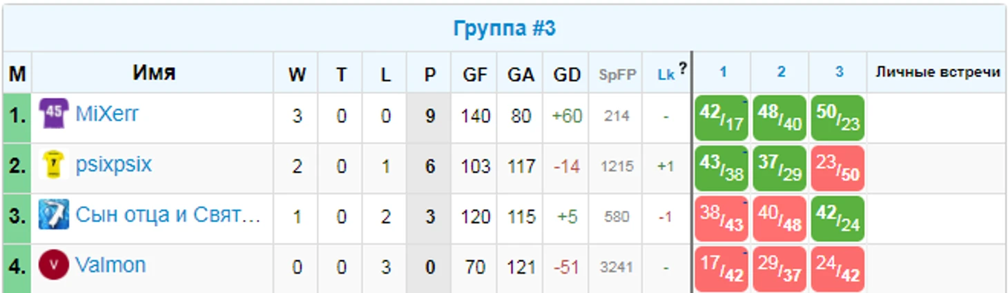This screenshot has width=1008, height=293.
Task: Click the question mark next to Lk
Action: pos(682,68)
